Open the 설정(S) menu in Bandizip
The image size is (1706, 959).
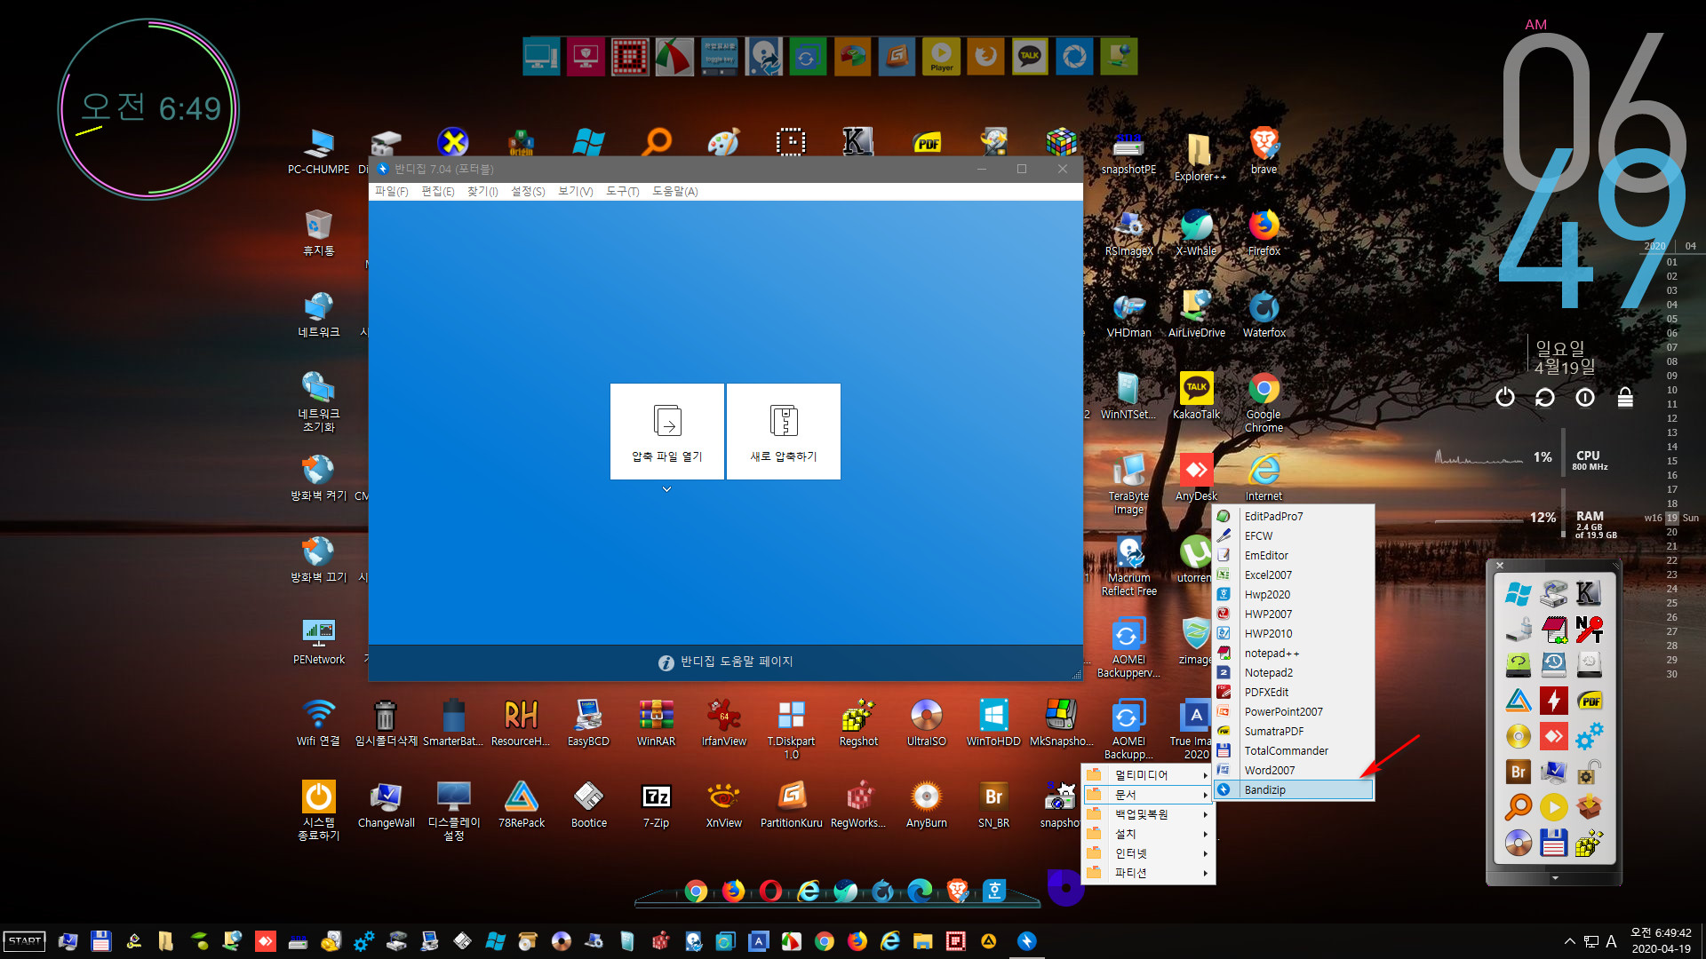[x=528, y=192]
